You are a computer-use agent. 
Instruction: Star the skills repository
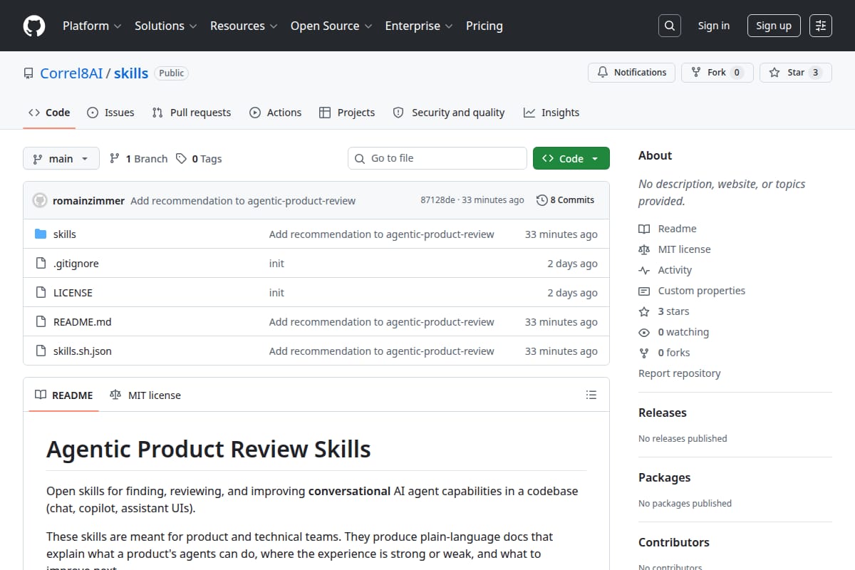point(795,73)
